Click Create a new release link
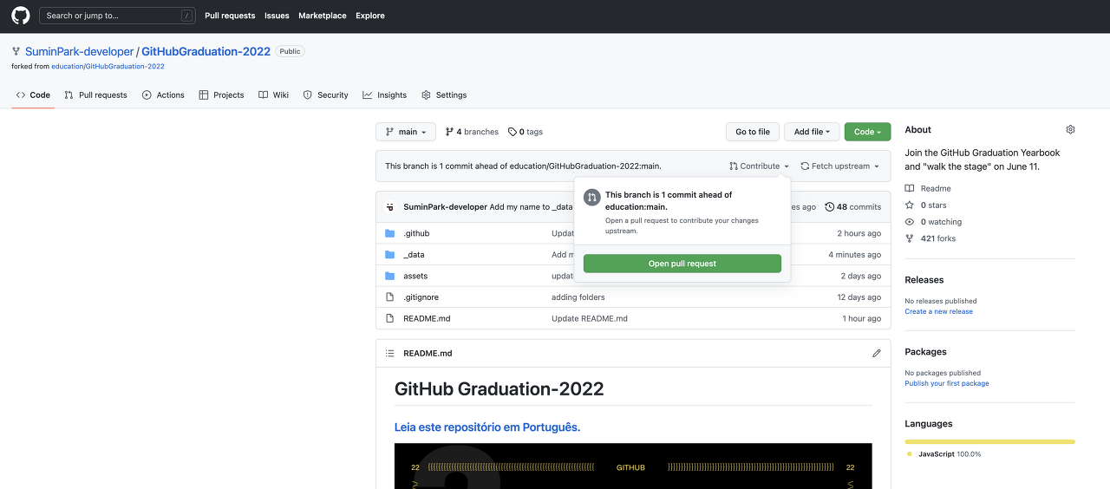The image size is (1110, 489). pyautogui.click(x=938, y=311)
